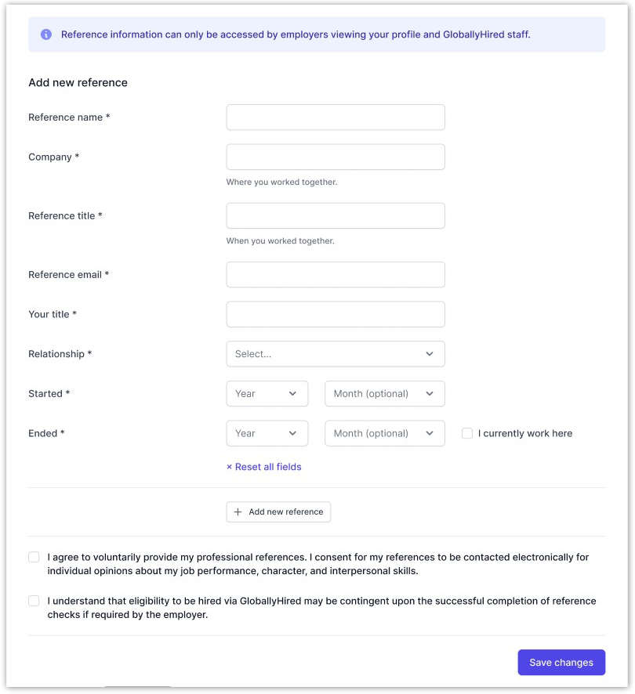
Task: Click the 'Reset all fields' link
Action: coord(263,467)
